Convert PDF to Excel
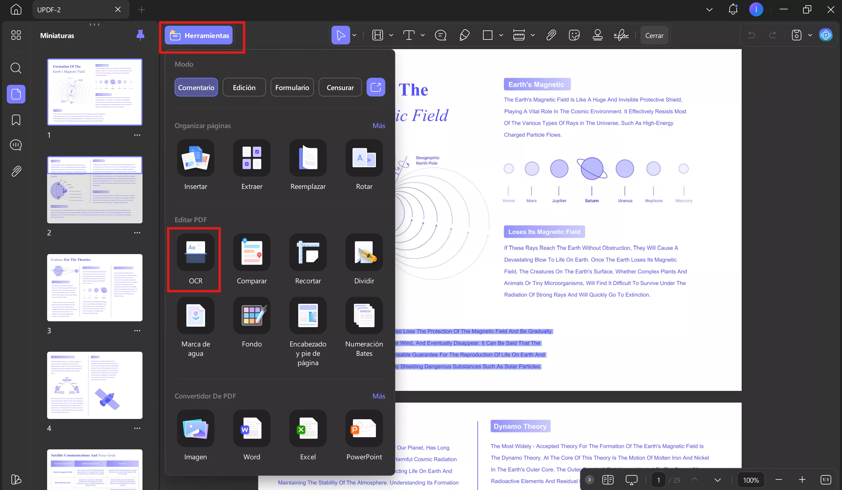This screenshot has width=842, height=490. [x=308, y=436]
